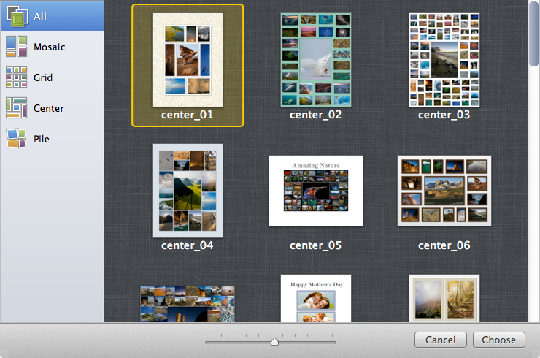Select the All label in sidebar
Screen dimensions: 540x358
40,16
